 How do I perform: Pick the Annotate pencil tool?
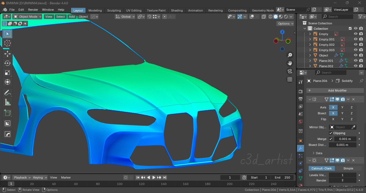(8, 93)
